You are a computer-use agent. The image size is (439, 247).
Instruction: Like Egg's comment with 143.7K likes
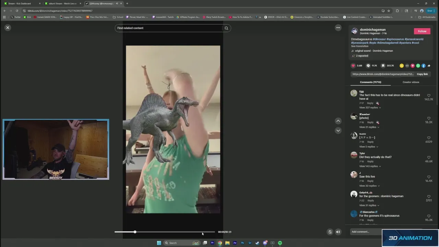click(429, 96)
